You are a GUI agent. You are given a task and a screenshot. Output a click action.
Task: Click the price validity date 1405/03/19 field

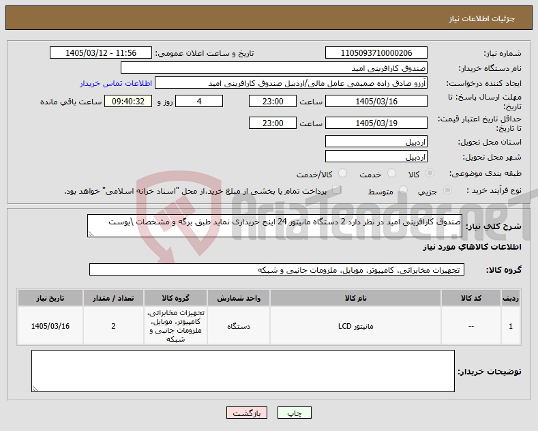click(x=376, y=123)
